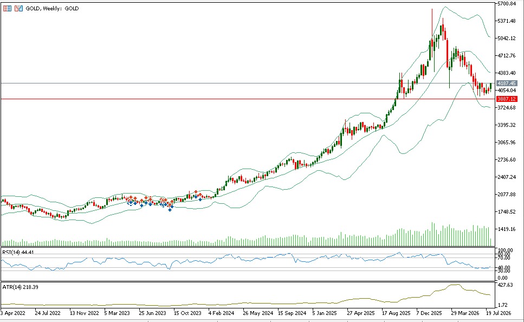Click price axis label 3065.96
Screen dimensions: 524x322
pyautogui.click(x=507, y=143)
